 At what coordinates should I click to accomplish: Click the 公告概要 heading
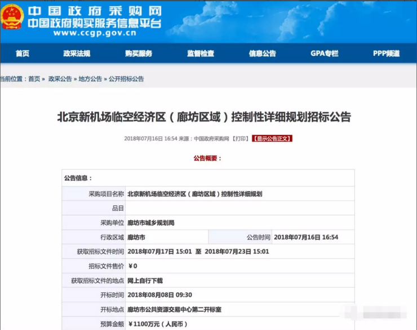pyautogui.click(x=207, y=158)
